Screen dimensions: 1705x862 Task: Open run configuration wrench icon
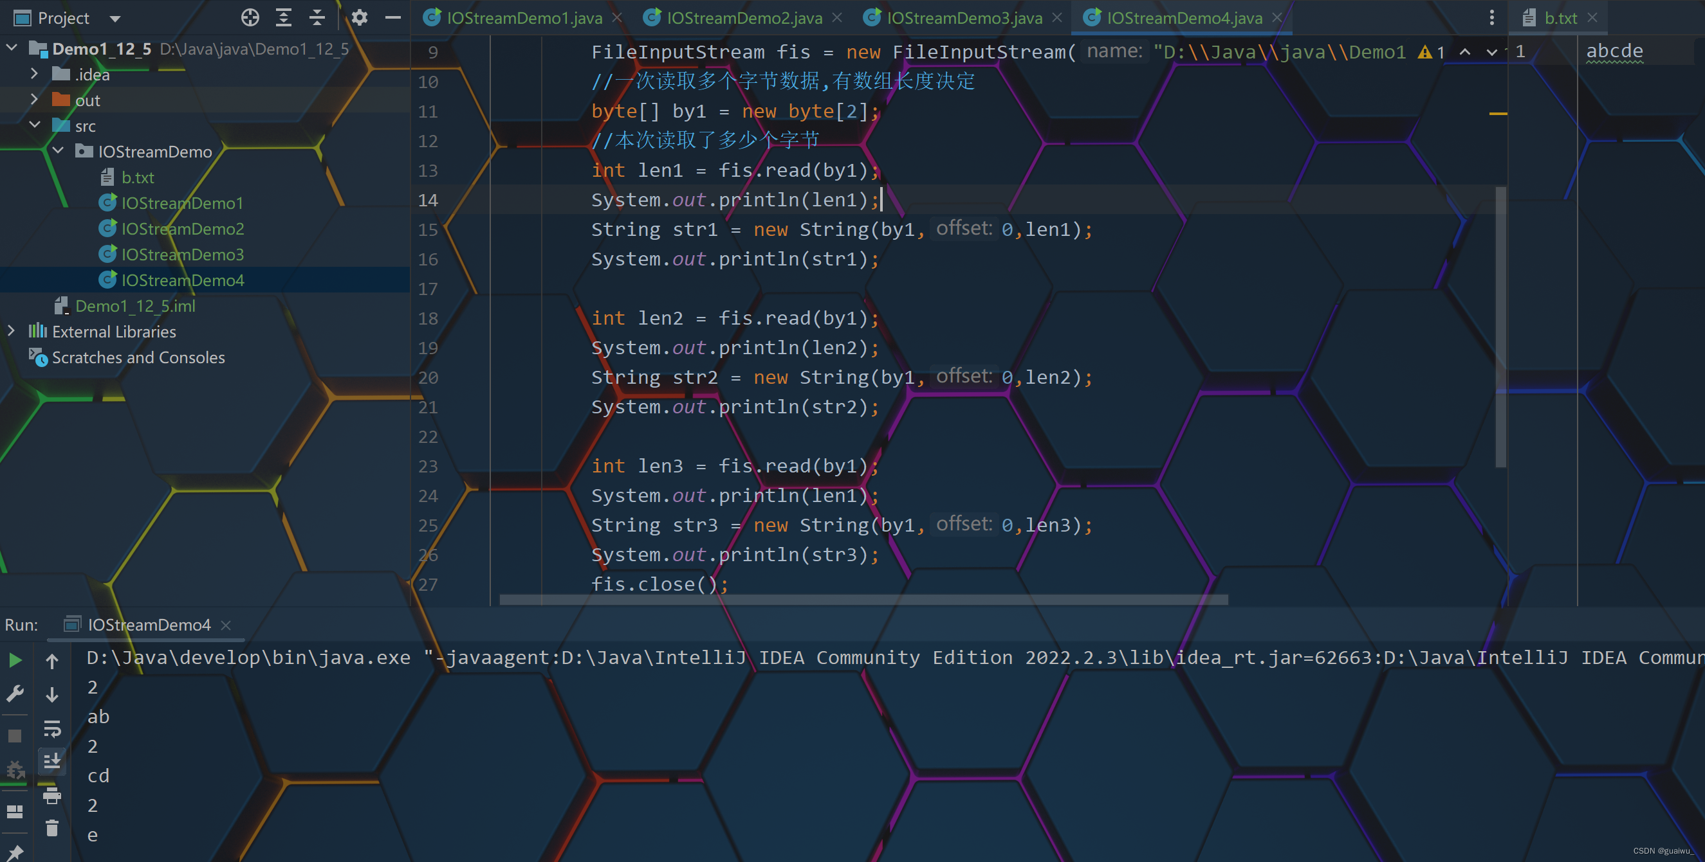coord(15,694)
